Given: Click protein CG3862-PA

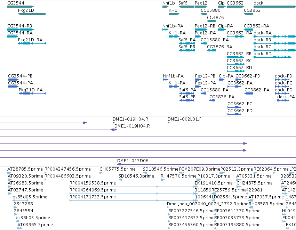Looking at the screenshot, I should pyautogui.click(x=249, y=93).
